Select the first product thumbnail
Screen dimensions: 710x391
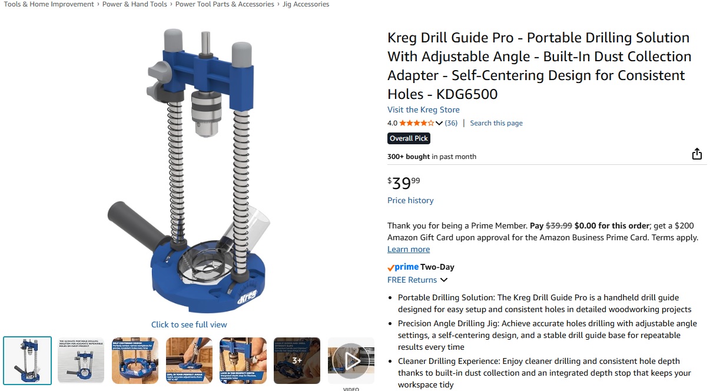pos(28,360)
